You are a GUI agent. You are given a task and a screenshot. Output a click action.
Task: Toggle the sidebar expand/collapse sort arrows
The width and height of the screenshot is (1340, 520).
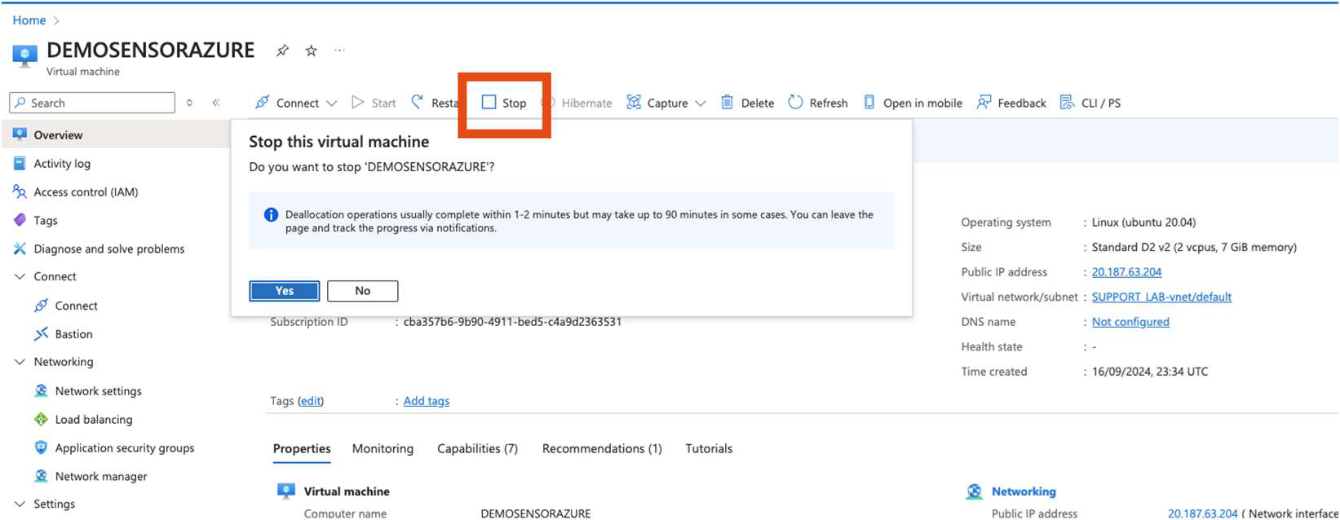pos(189,103)
